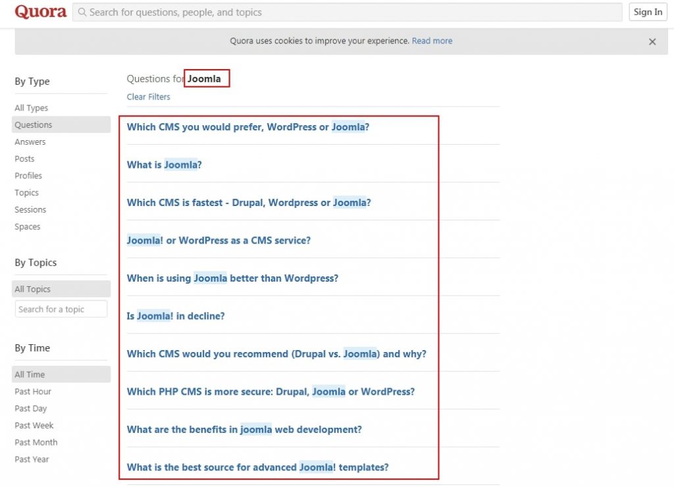Click the Clear Filters link
This screenshot has height=487, width=674.
point(148,97)
